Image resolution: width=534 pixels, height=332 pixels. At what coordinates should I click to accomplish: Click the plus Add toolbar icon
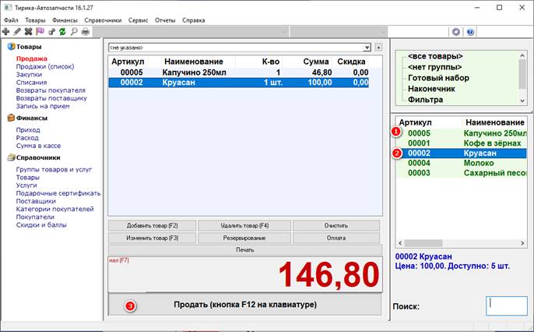click(5, 32)
